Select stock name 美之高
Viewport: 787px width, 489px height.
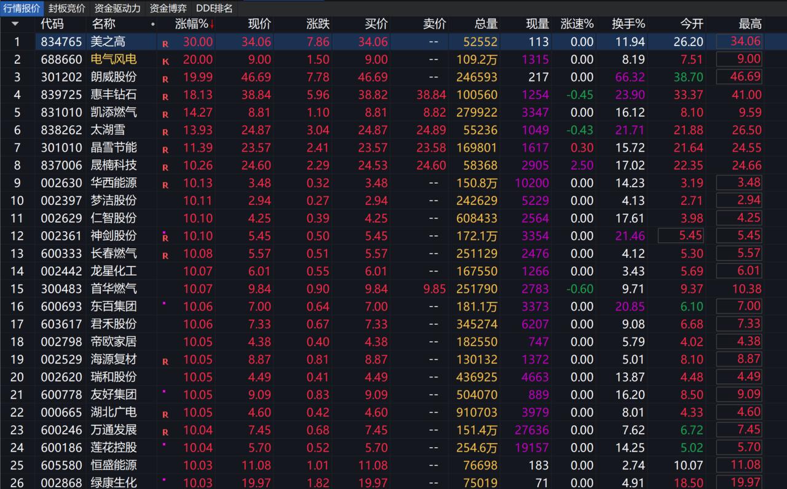click(108, 42)
